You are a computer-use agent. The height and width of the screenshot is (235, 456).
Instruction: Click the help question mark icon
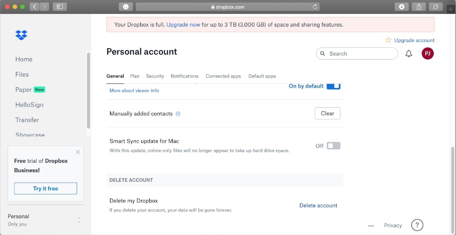(x=417, y=225)
